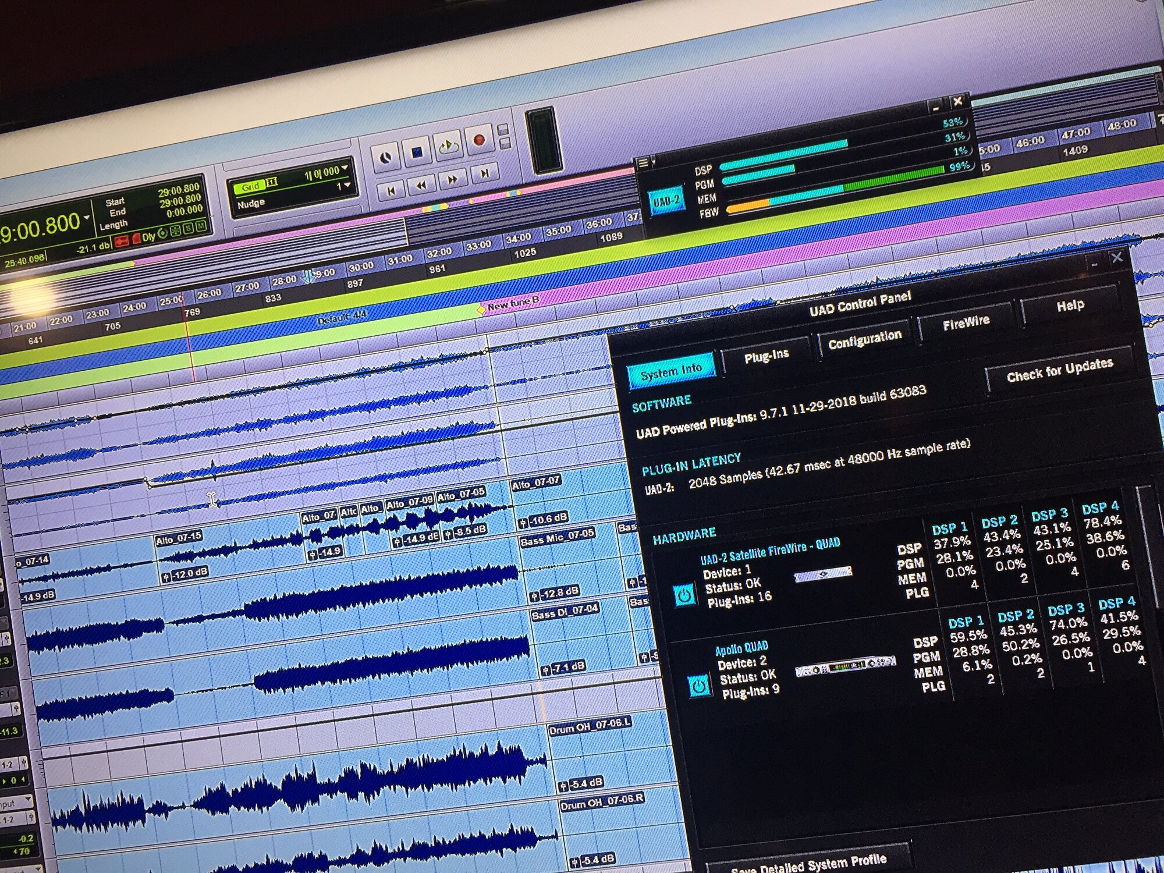Click the loop Play transport button

(x=448, y=147)
